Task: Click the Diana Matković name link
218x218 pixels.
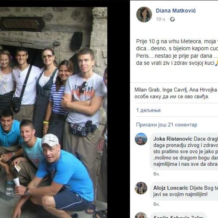Action: 176,11
